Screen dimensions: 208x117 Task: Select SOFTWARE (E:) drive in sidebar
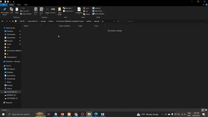(12, 98)
